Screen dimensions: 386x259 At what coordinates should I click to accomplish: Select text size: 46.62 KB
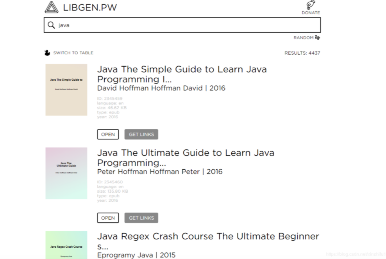click(112, 108)
